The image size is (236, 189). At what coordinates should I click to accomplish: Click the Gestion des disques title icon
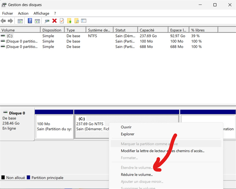tap(4, 5)
